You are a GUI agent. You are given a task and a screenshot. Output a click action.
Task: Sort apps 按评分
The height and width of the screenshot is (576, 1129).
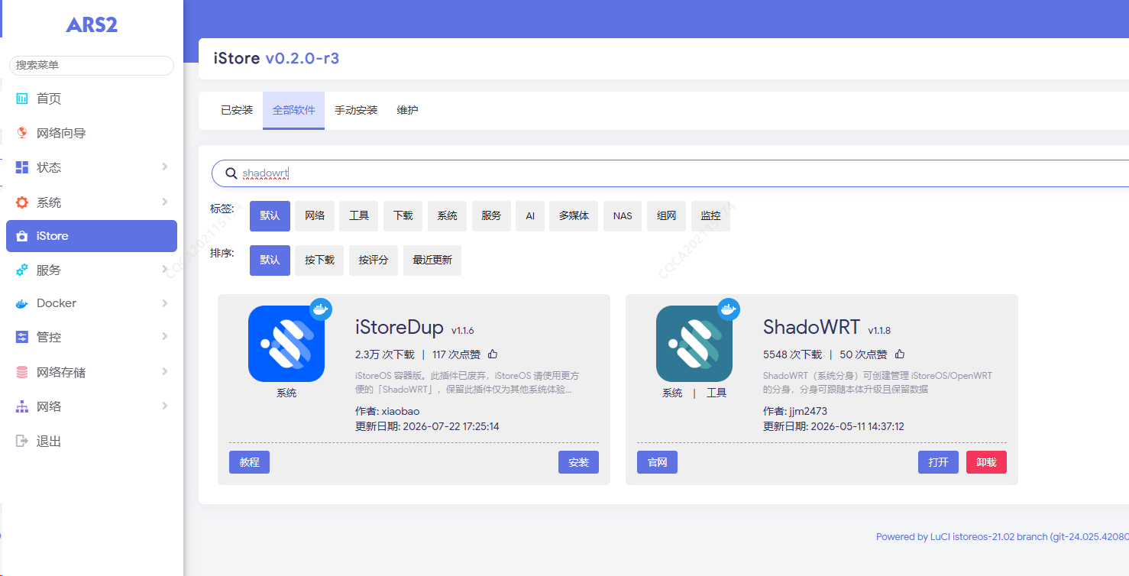[374, 260]
